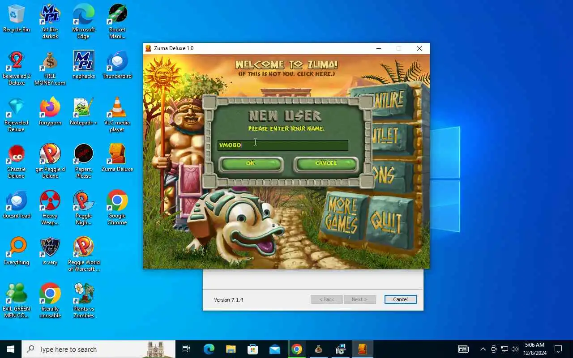Open the Chuzzle Deluxe desktop icon

coord(17,161)
